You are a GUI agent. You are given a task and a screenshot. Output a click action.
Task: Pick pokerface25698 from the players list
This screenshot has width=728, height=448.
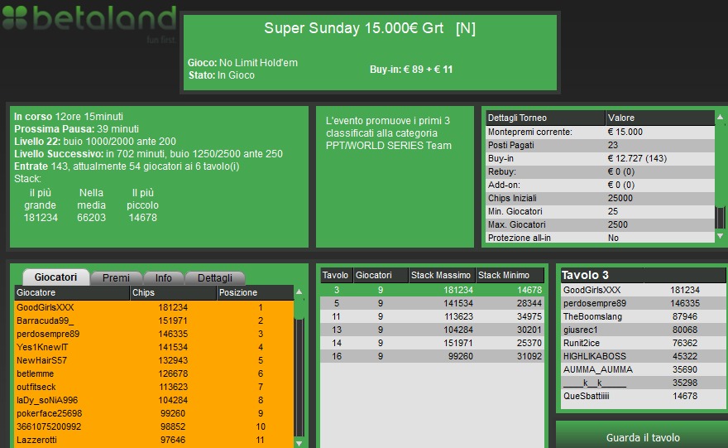[x=153, y=413]
